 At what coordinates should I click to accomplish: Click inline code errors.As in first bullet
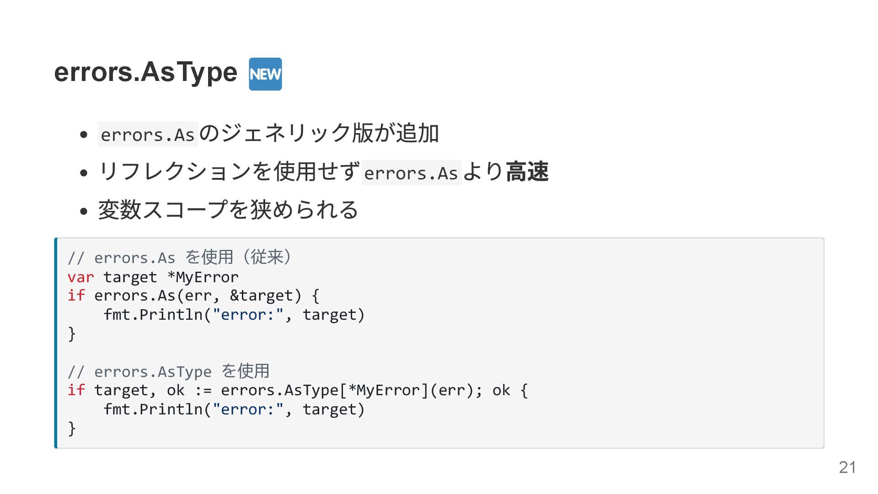click(x=148, y=134)
